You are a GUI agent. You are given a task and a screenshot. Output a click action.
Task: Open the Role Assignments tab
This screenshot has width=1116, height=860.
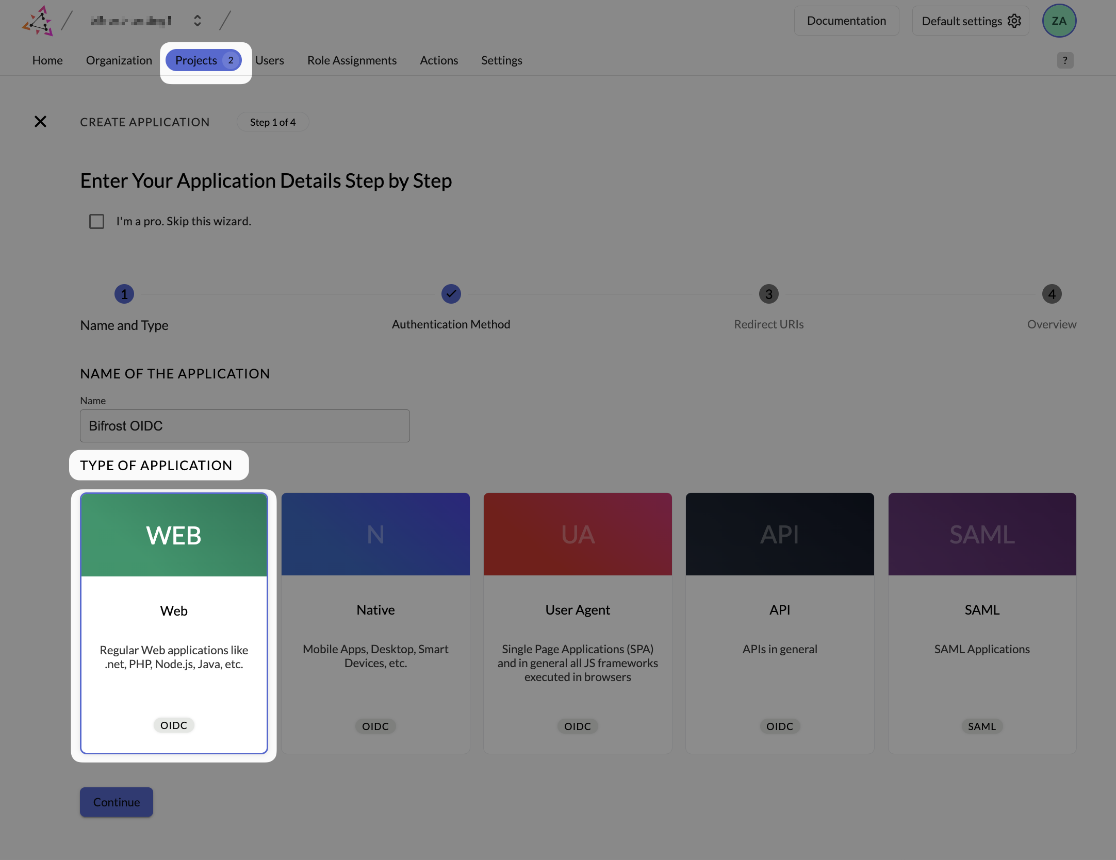(352, 60)
